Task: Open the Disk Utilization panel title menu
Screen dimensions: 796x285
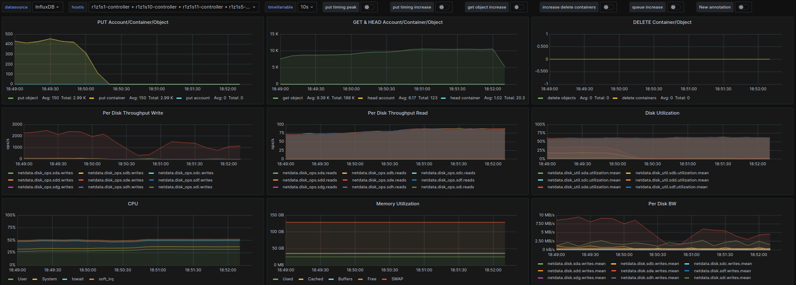Action: 662,113
